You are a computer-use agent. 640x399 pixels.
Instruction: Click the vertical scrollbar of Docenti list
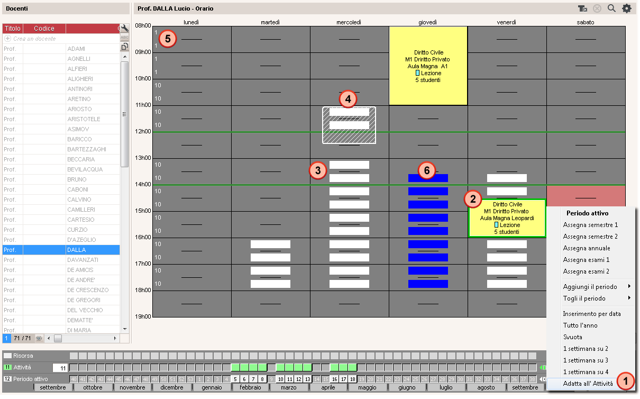coord(125,114)
